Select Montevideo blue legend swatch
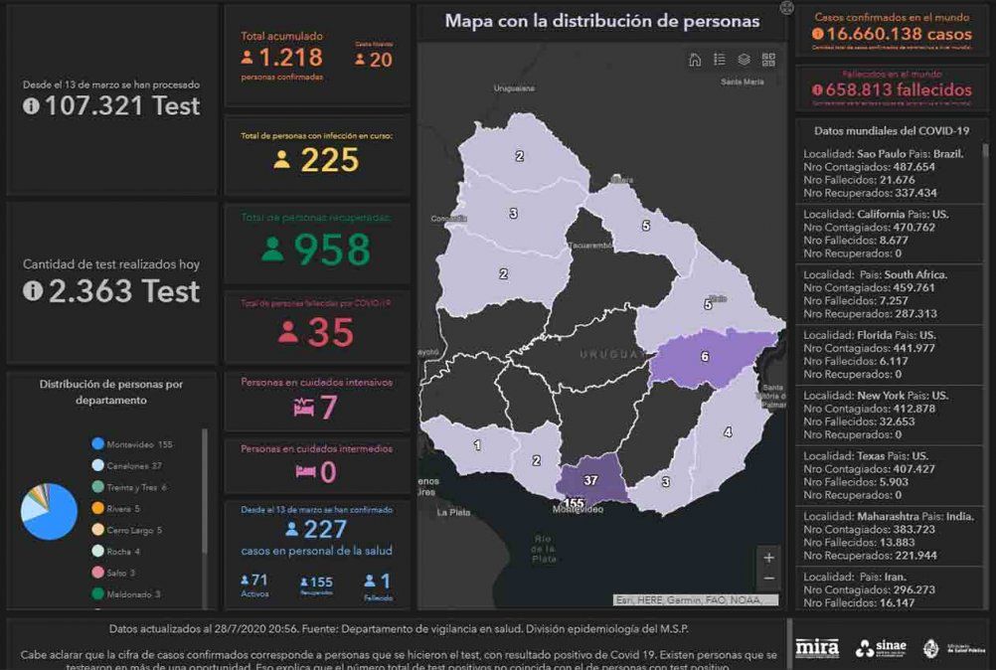Image resolution: width=996 pixels, height=670 pixels. tap(97, 444)
